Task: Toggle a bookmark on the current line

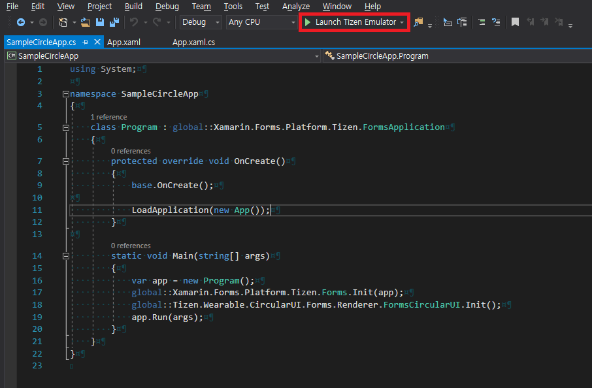Action: tap(516, 22)
